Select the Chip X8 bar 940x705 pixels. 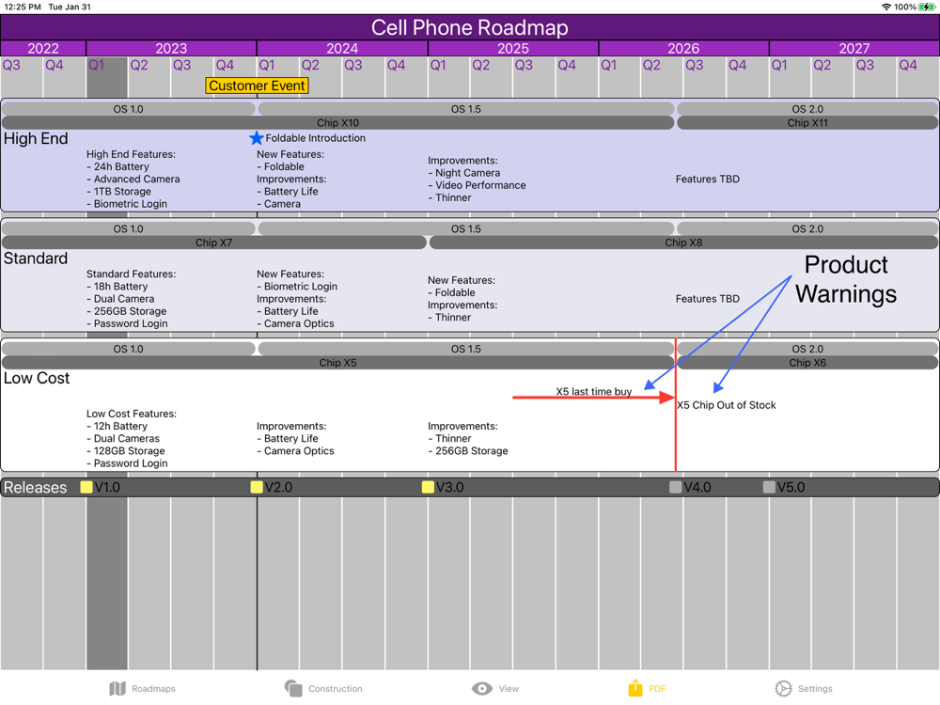[684, 243]
